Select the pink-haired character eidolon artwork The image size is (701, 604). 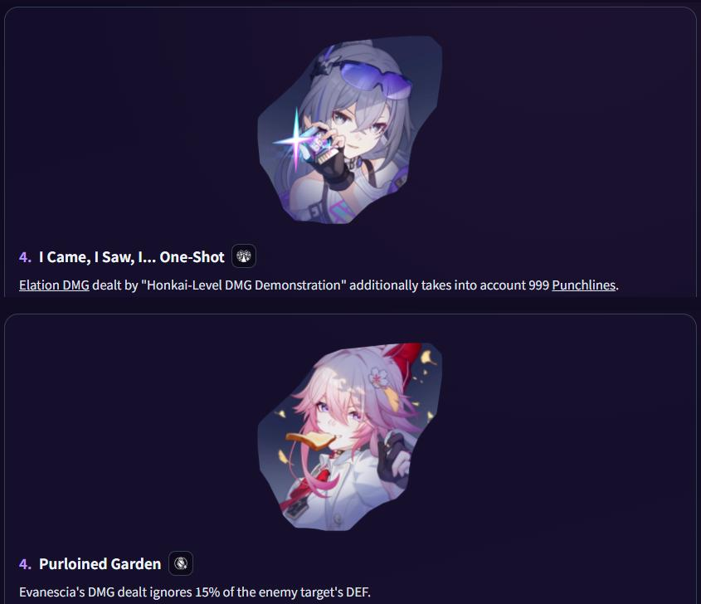point(349,436)
